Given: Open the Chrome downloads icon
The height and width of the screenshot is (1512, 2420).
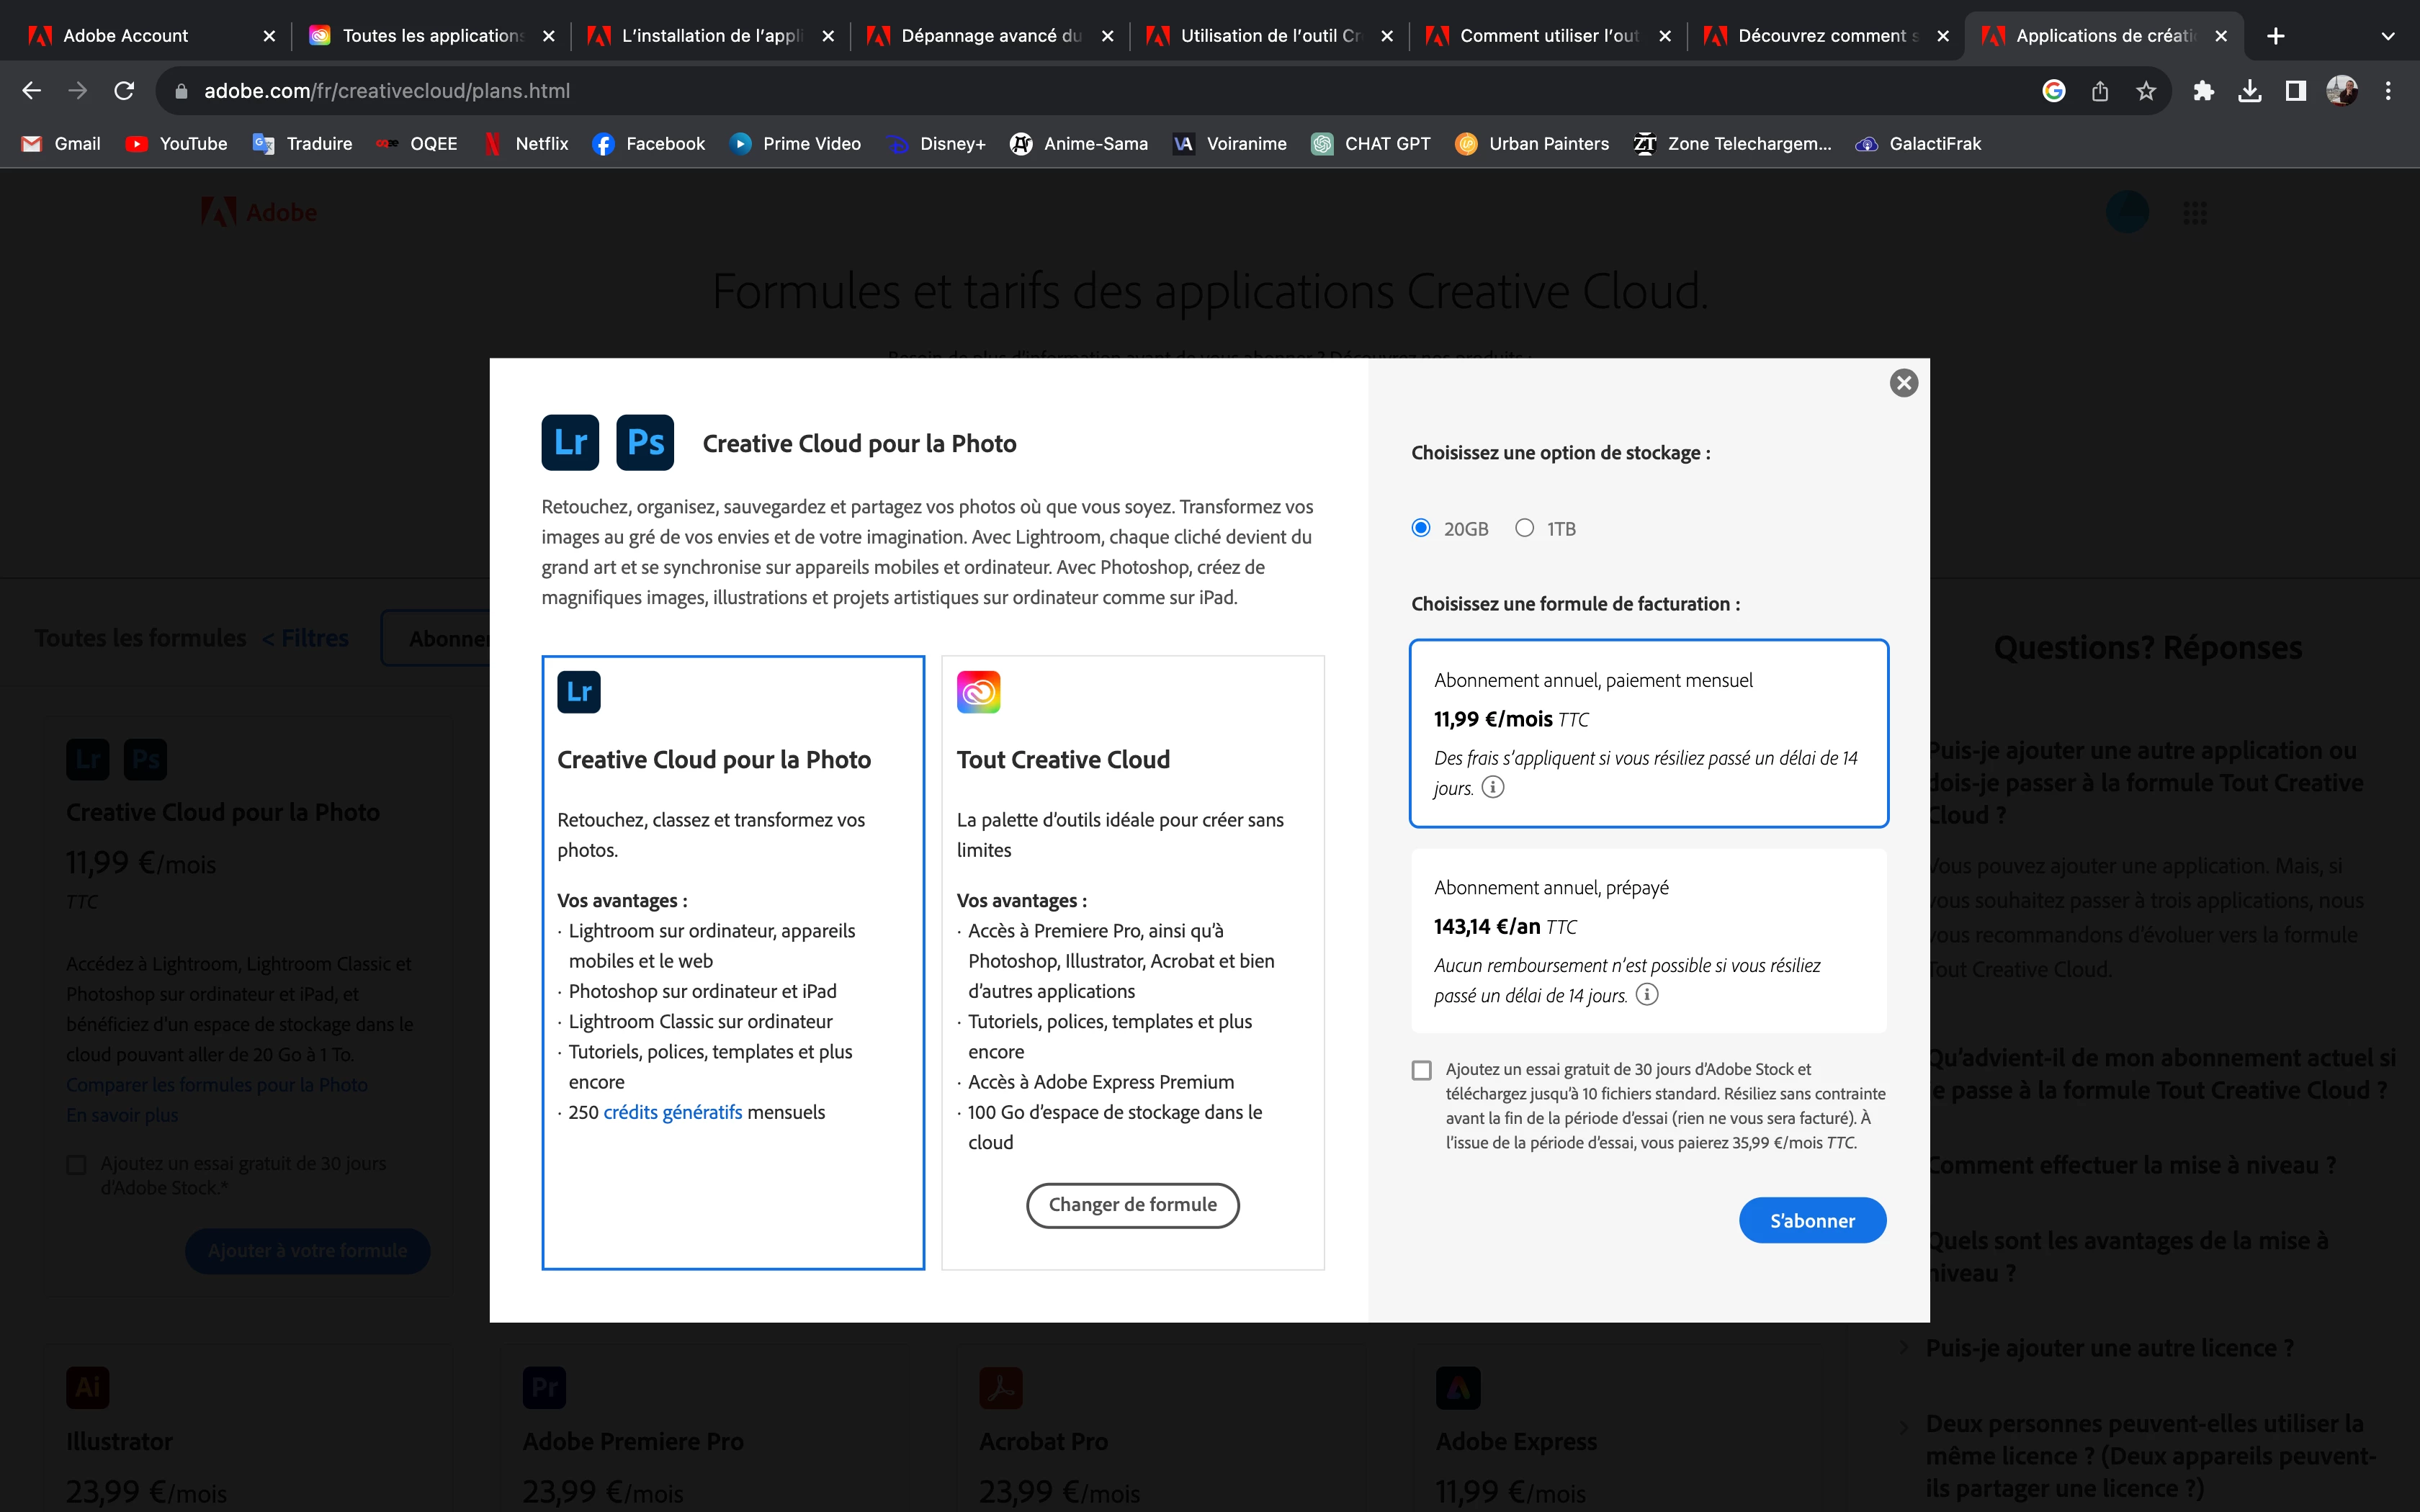Looking at the screenshot, I should pos(2249,91).
